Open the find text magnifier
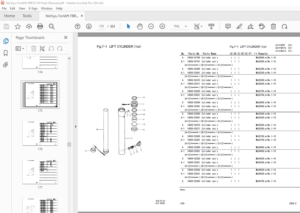Screen dimensions: 300x213 (52, 27)
